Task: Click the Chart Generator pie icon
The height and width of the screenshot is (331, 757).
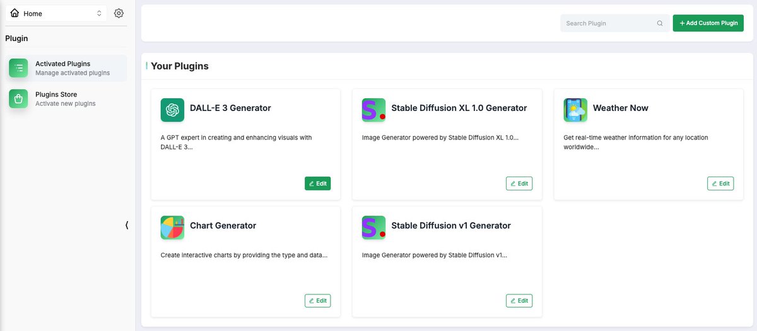Action: point(172,228)
